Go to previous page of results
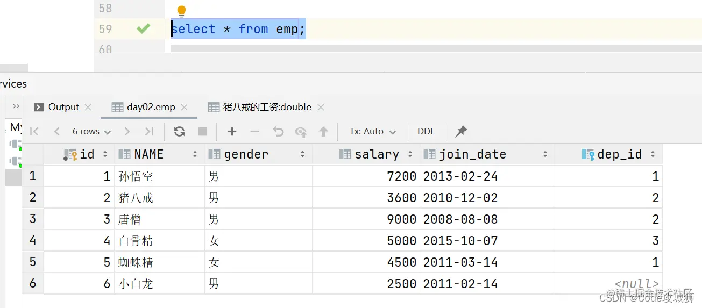The image size is (702, 308). [56, 132]
